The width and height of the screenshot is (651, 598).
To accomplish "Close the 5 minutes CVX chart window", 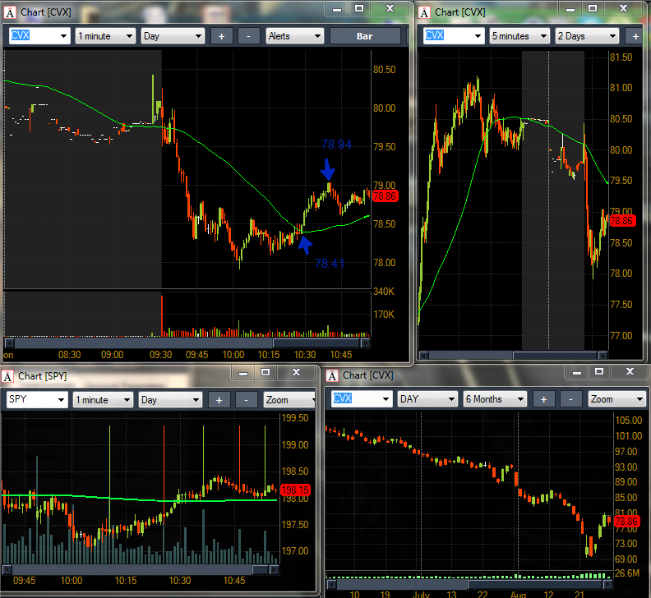I will (x=623, y=9).
